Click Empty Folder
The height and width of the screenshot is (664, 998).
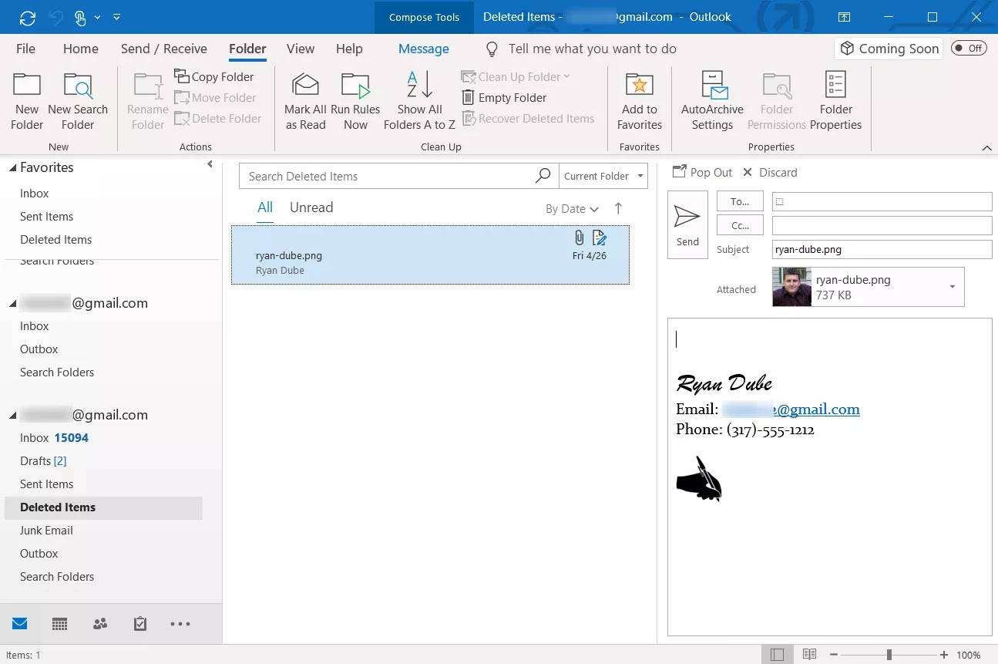click(504, 97)
